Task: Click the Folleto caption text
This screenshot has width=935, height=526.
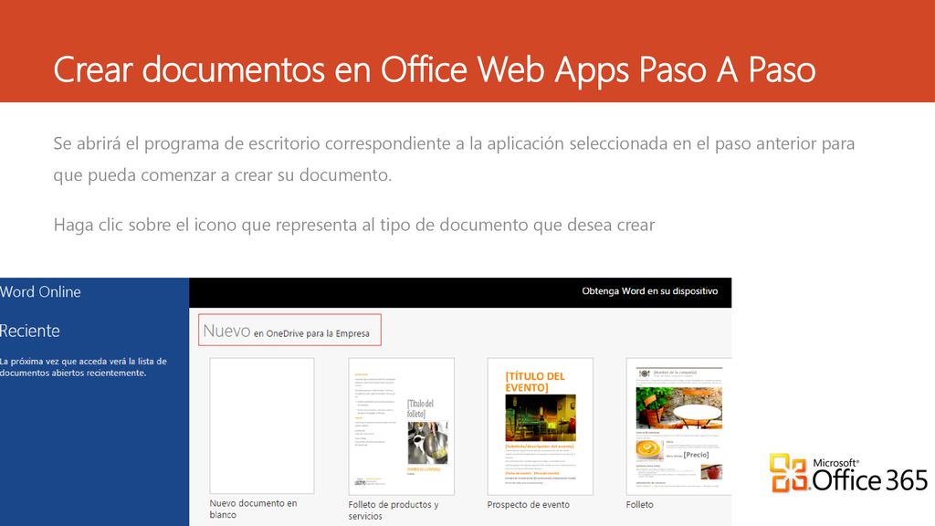Action: coord(640,504)
